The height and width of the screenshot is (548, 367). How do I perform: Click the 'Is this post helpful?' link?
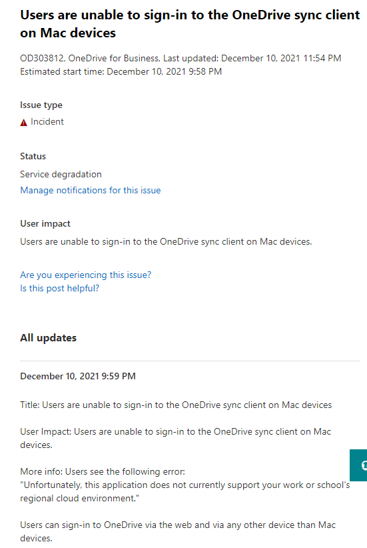(60, 288)
